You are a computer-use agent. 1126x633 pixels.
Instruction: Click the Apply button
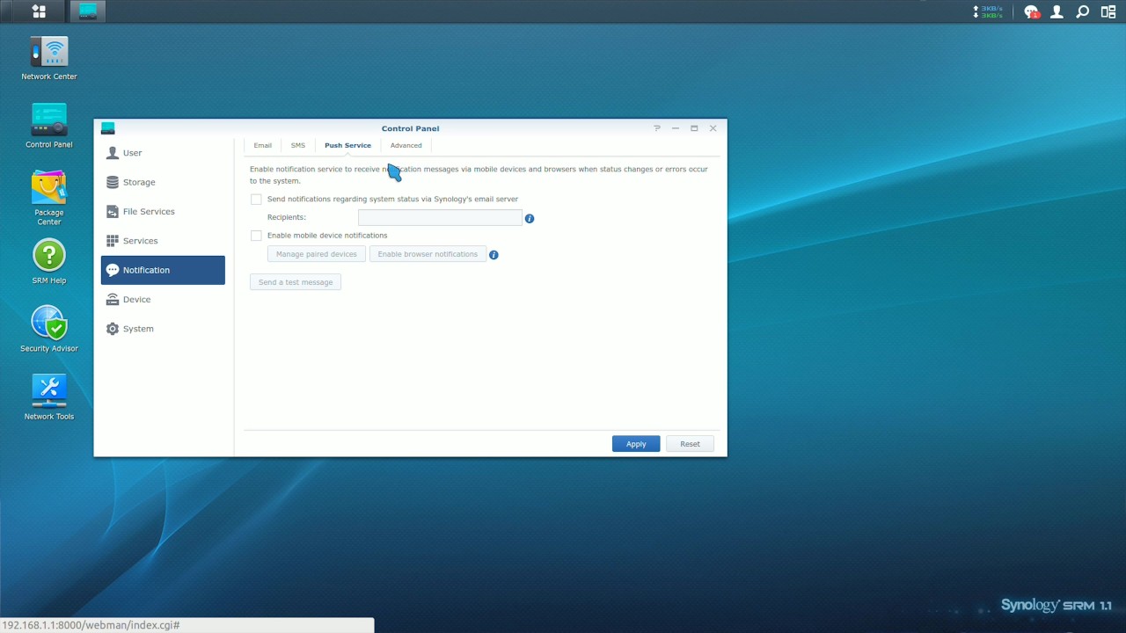point(635,444)
